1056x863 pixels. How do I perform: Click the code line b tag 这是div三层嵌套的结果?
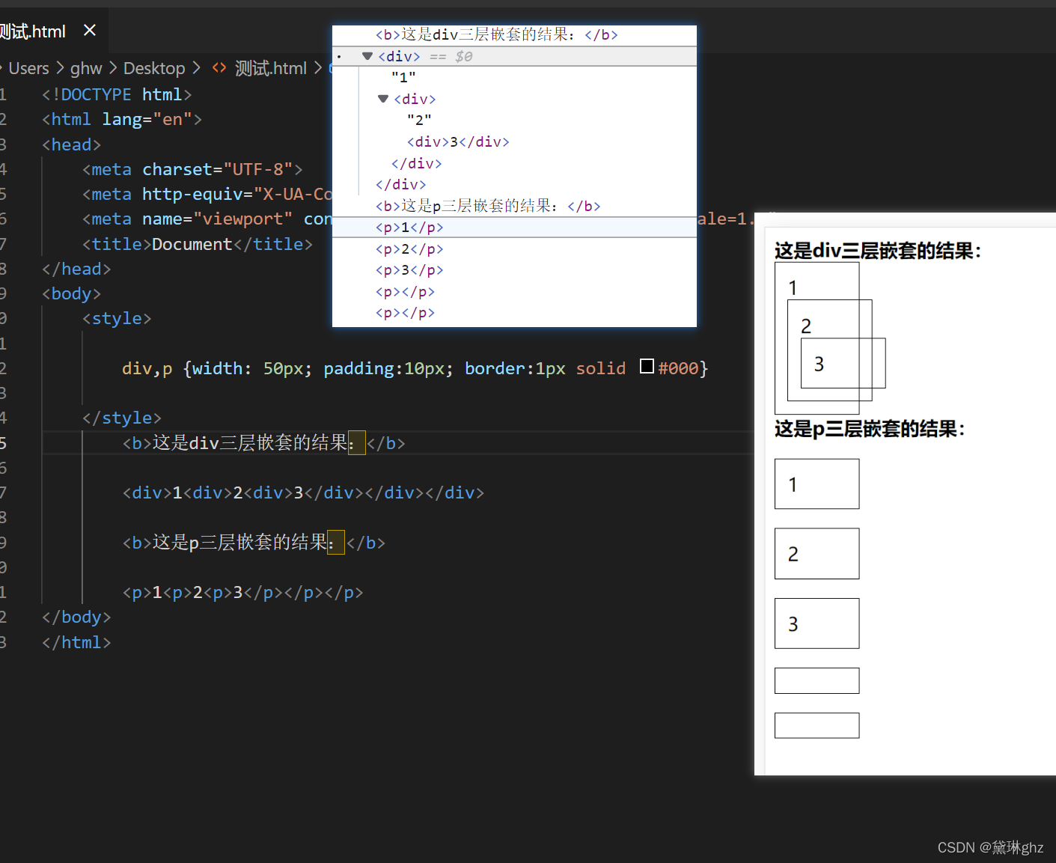(263, 443)
